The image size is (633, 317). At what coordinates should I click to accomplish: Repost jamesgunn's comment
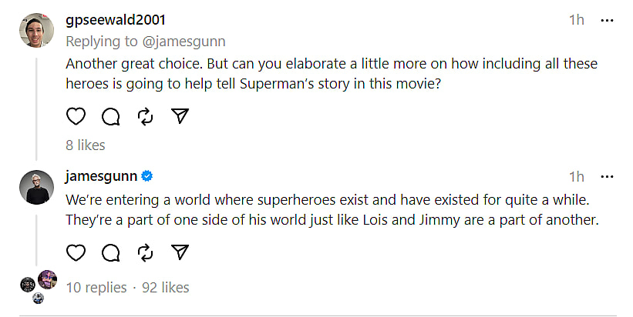[145, 252]
